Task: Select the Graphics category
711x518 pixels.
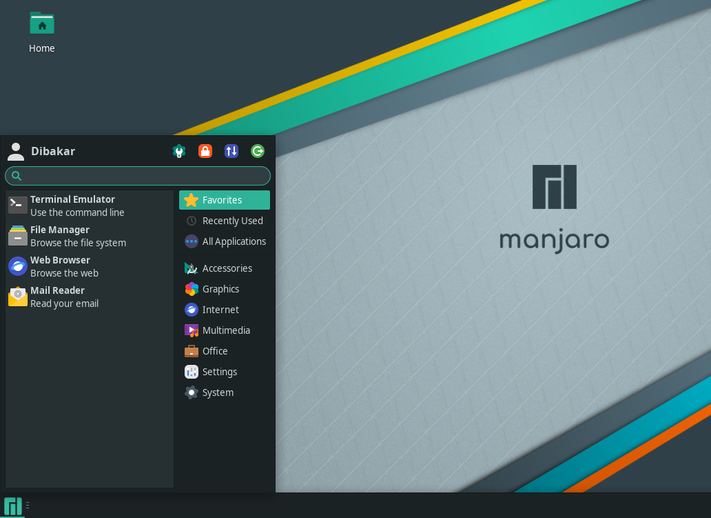Action: [x=224, y=289]
